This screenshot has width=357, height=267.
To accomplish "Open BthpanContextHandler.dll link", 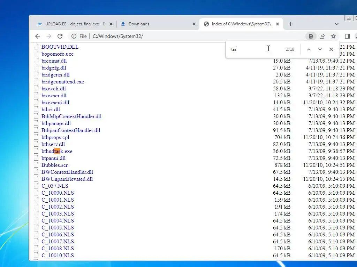I will coord(71,130).
